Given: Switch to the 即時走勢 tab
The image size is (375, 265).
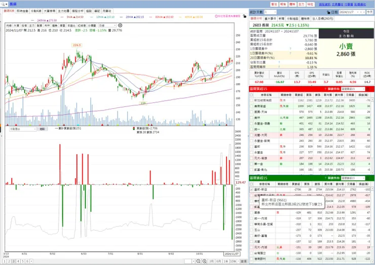Looking at the screenshot, I should tap(22, 11).
